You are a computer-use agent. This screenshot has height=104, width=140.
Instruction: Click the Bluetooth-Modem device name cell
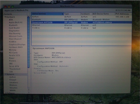pyautogui.click(x=101, y=20)
